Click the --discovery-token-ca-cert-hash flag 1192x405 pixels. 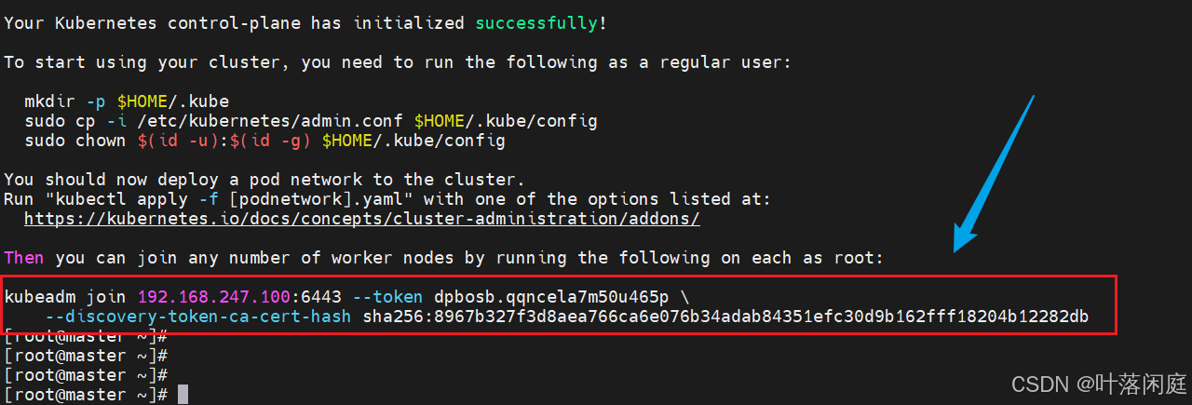(x=197, y=317)
